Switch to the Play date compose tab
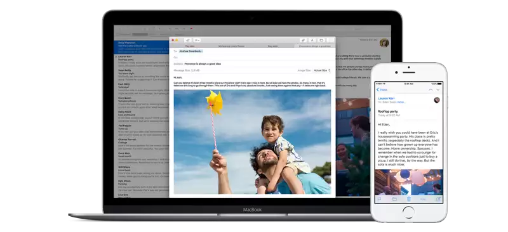 (x=190, y=46)
